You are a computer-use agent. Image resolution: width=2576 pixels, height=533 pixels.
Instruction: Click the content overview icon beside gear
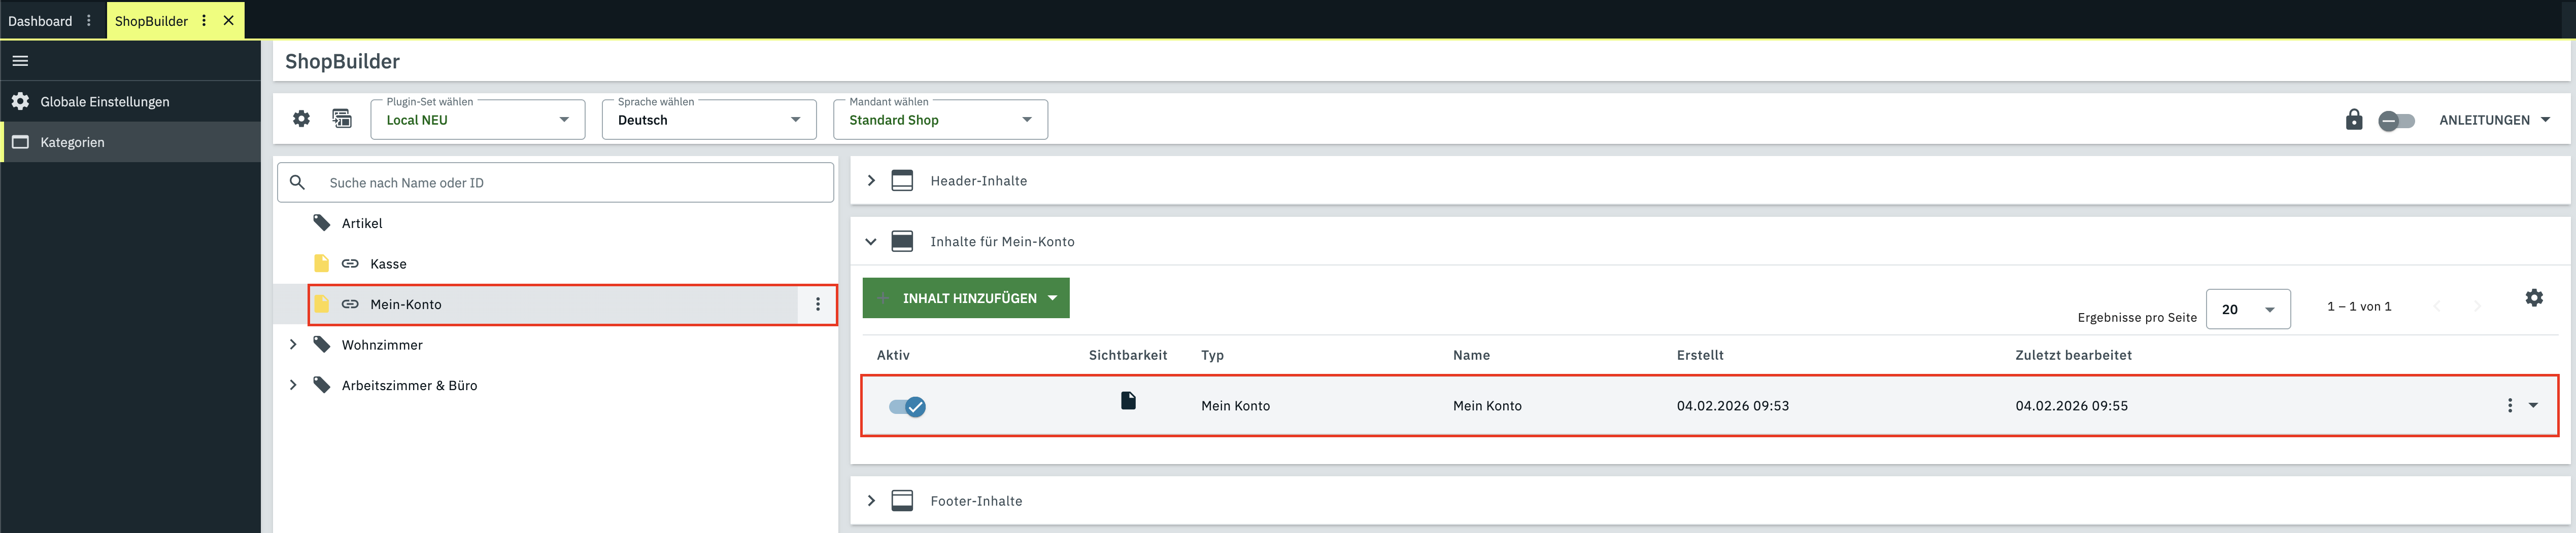point(342,119)
